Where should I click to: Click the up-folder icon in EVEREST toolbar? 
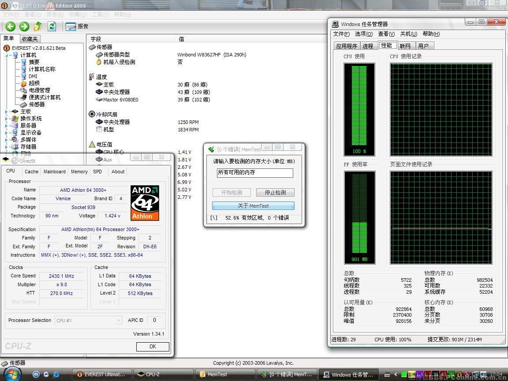pos(38,26)
